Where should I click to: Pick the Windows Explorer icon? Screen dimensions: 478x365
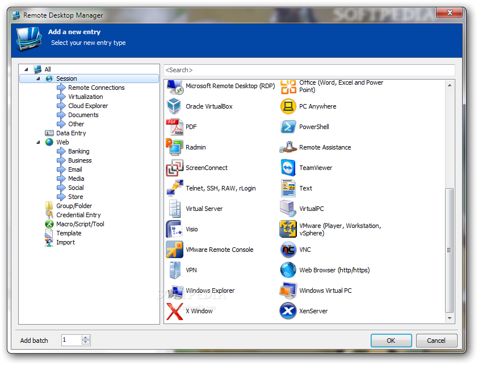tap(175, 291)
